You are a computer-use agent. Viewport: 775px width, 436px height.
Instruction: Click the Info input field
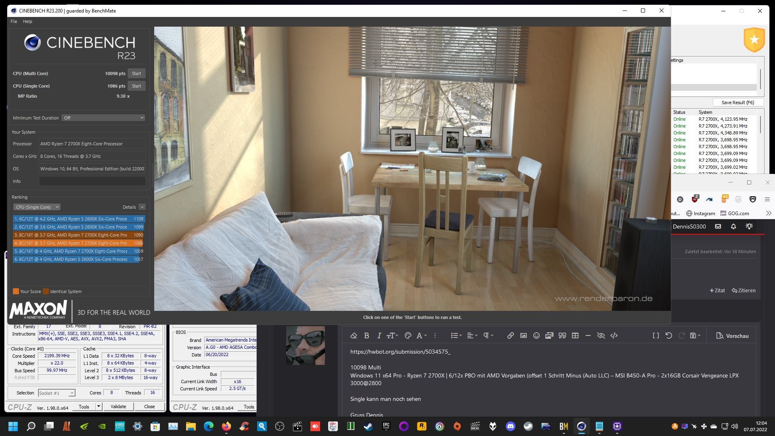click(92, 181)
